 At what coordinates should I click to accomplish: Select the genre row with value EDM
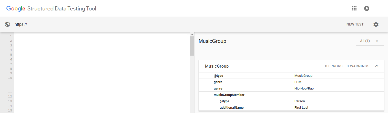coord(291,82)
